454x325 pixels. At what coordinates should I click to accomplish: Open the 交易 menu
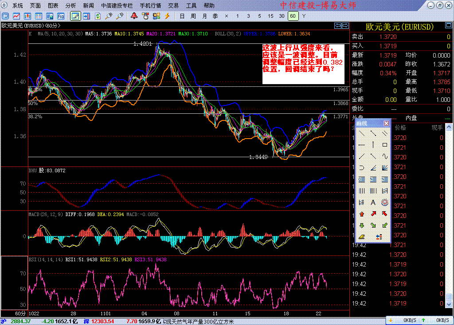point(173,6)
